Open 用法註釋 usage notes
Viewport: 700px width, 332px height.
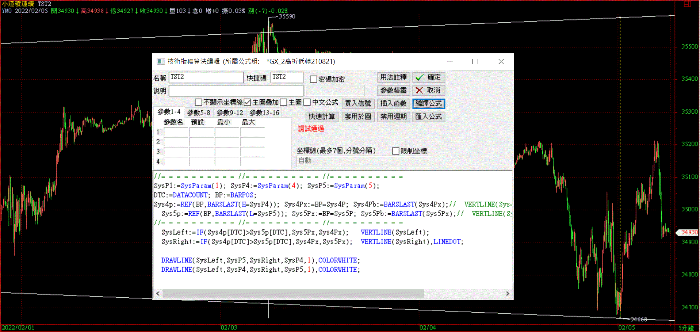point(393,77)
